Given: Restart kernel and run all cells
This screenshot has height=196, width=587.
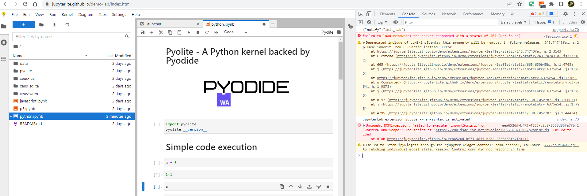Looking at the screenshot, I should (216, 32).
